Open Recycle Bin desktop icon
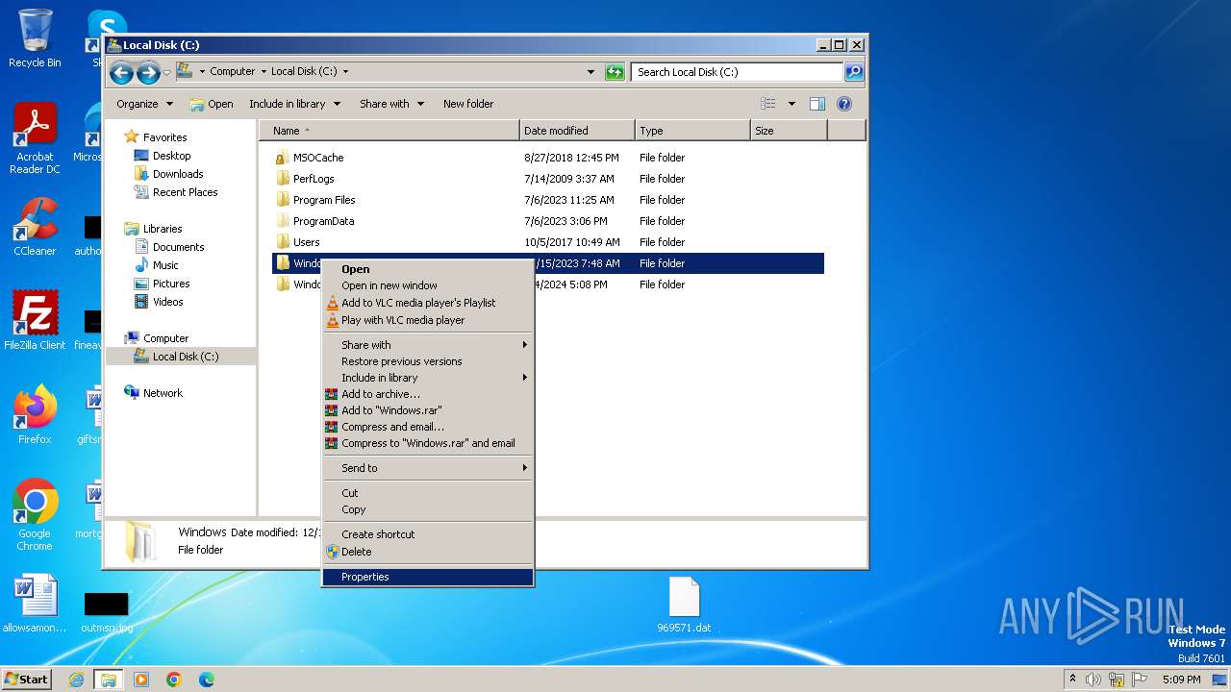1231x692 pixels. click(35, 38)
